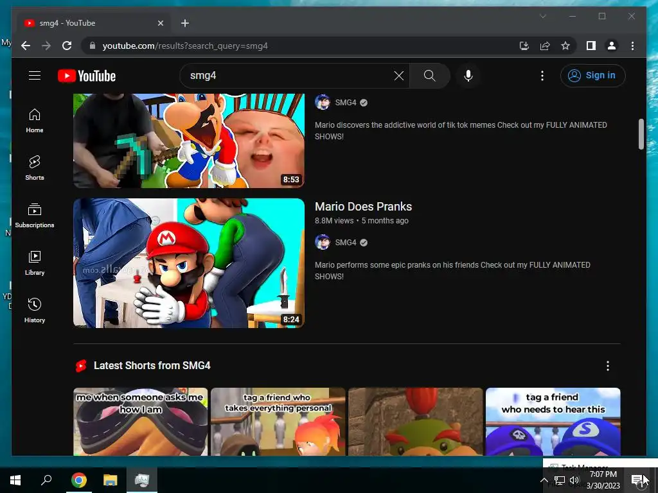The image size is (658, 493).
Task: Bookmark this page with the star
Action: pyautogui.click(x=565, y=46)
